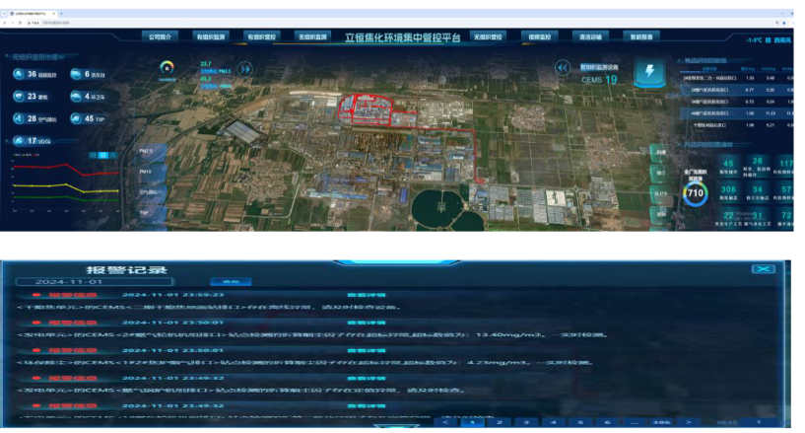Screen dimensions: 805x433
Task: Go to alarm page 3
Action: 526,422
